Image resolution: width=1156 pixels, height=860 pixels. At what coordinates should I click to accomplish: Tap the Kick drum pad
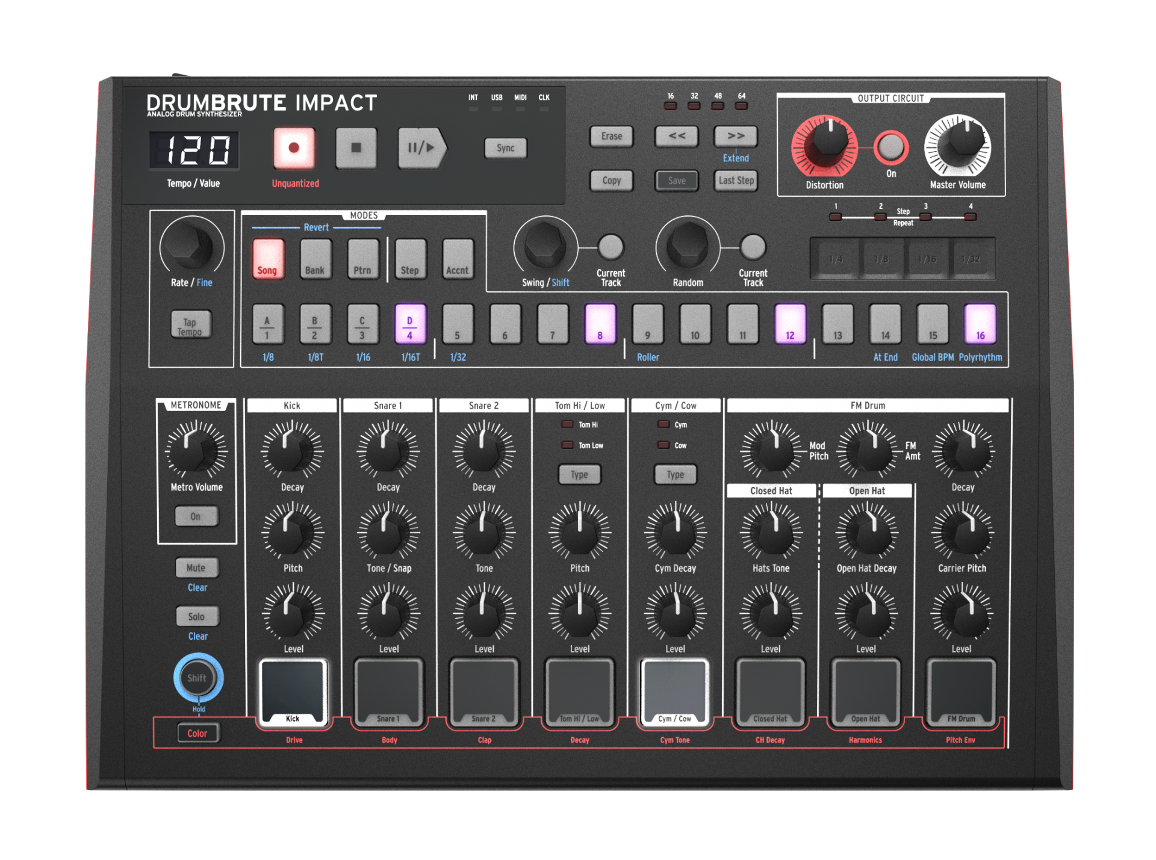[x=293, y=691]
